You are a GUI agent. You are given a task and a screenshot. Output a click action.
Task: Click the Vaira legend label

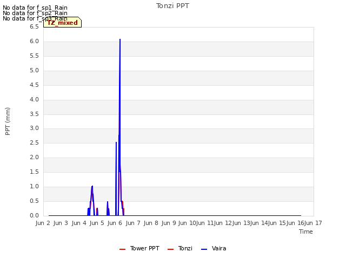[218, 248]
